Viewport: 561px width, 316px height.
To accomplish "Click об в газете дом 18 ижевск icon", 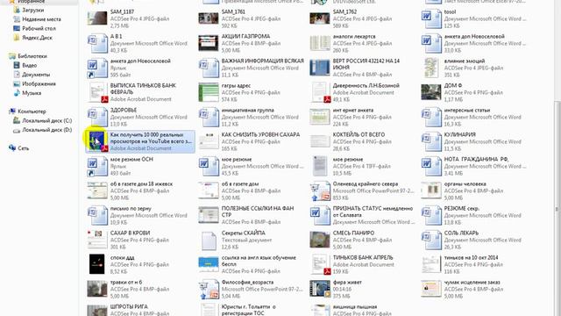I will coord(97,190).
